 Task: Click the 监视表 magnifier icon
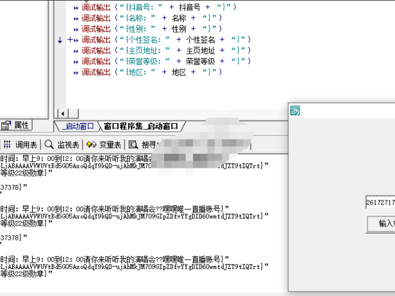tap(49, 145)
